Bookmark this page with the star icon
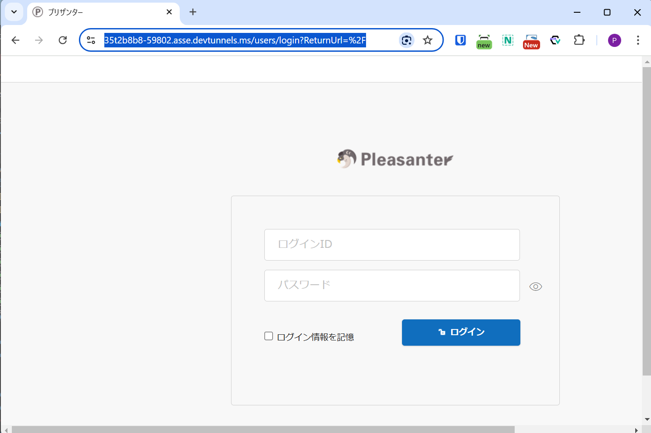This screenshot has height=433, width=651. pyautogui.click(x=427, y=40)
